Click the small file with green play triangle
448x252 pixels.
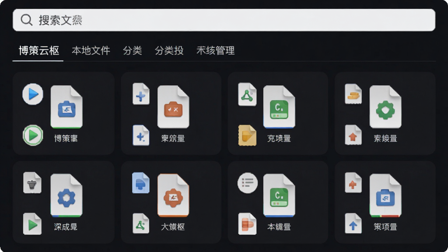pyautogui.click(x=32, y=224)
